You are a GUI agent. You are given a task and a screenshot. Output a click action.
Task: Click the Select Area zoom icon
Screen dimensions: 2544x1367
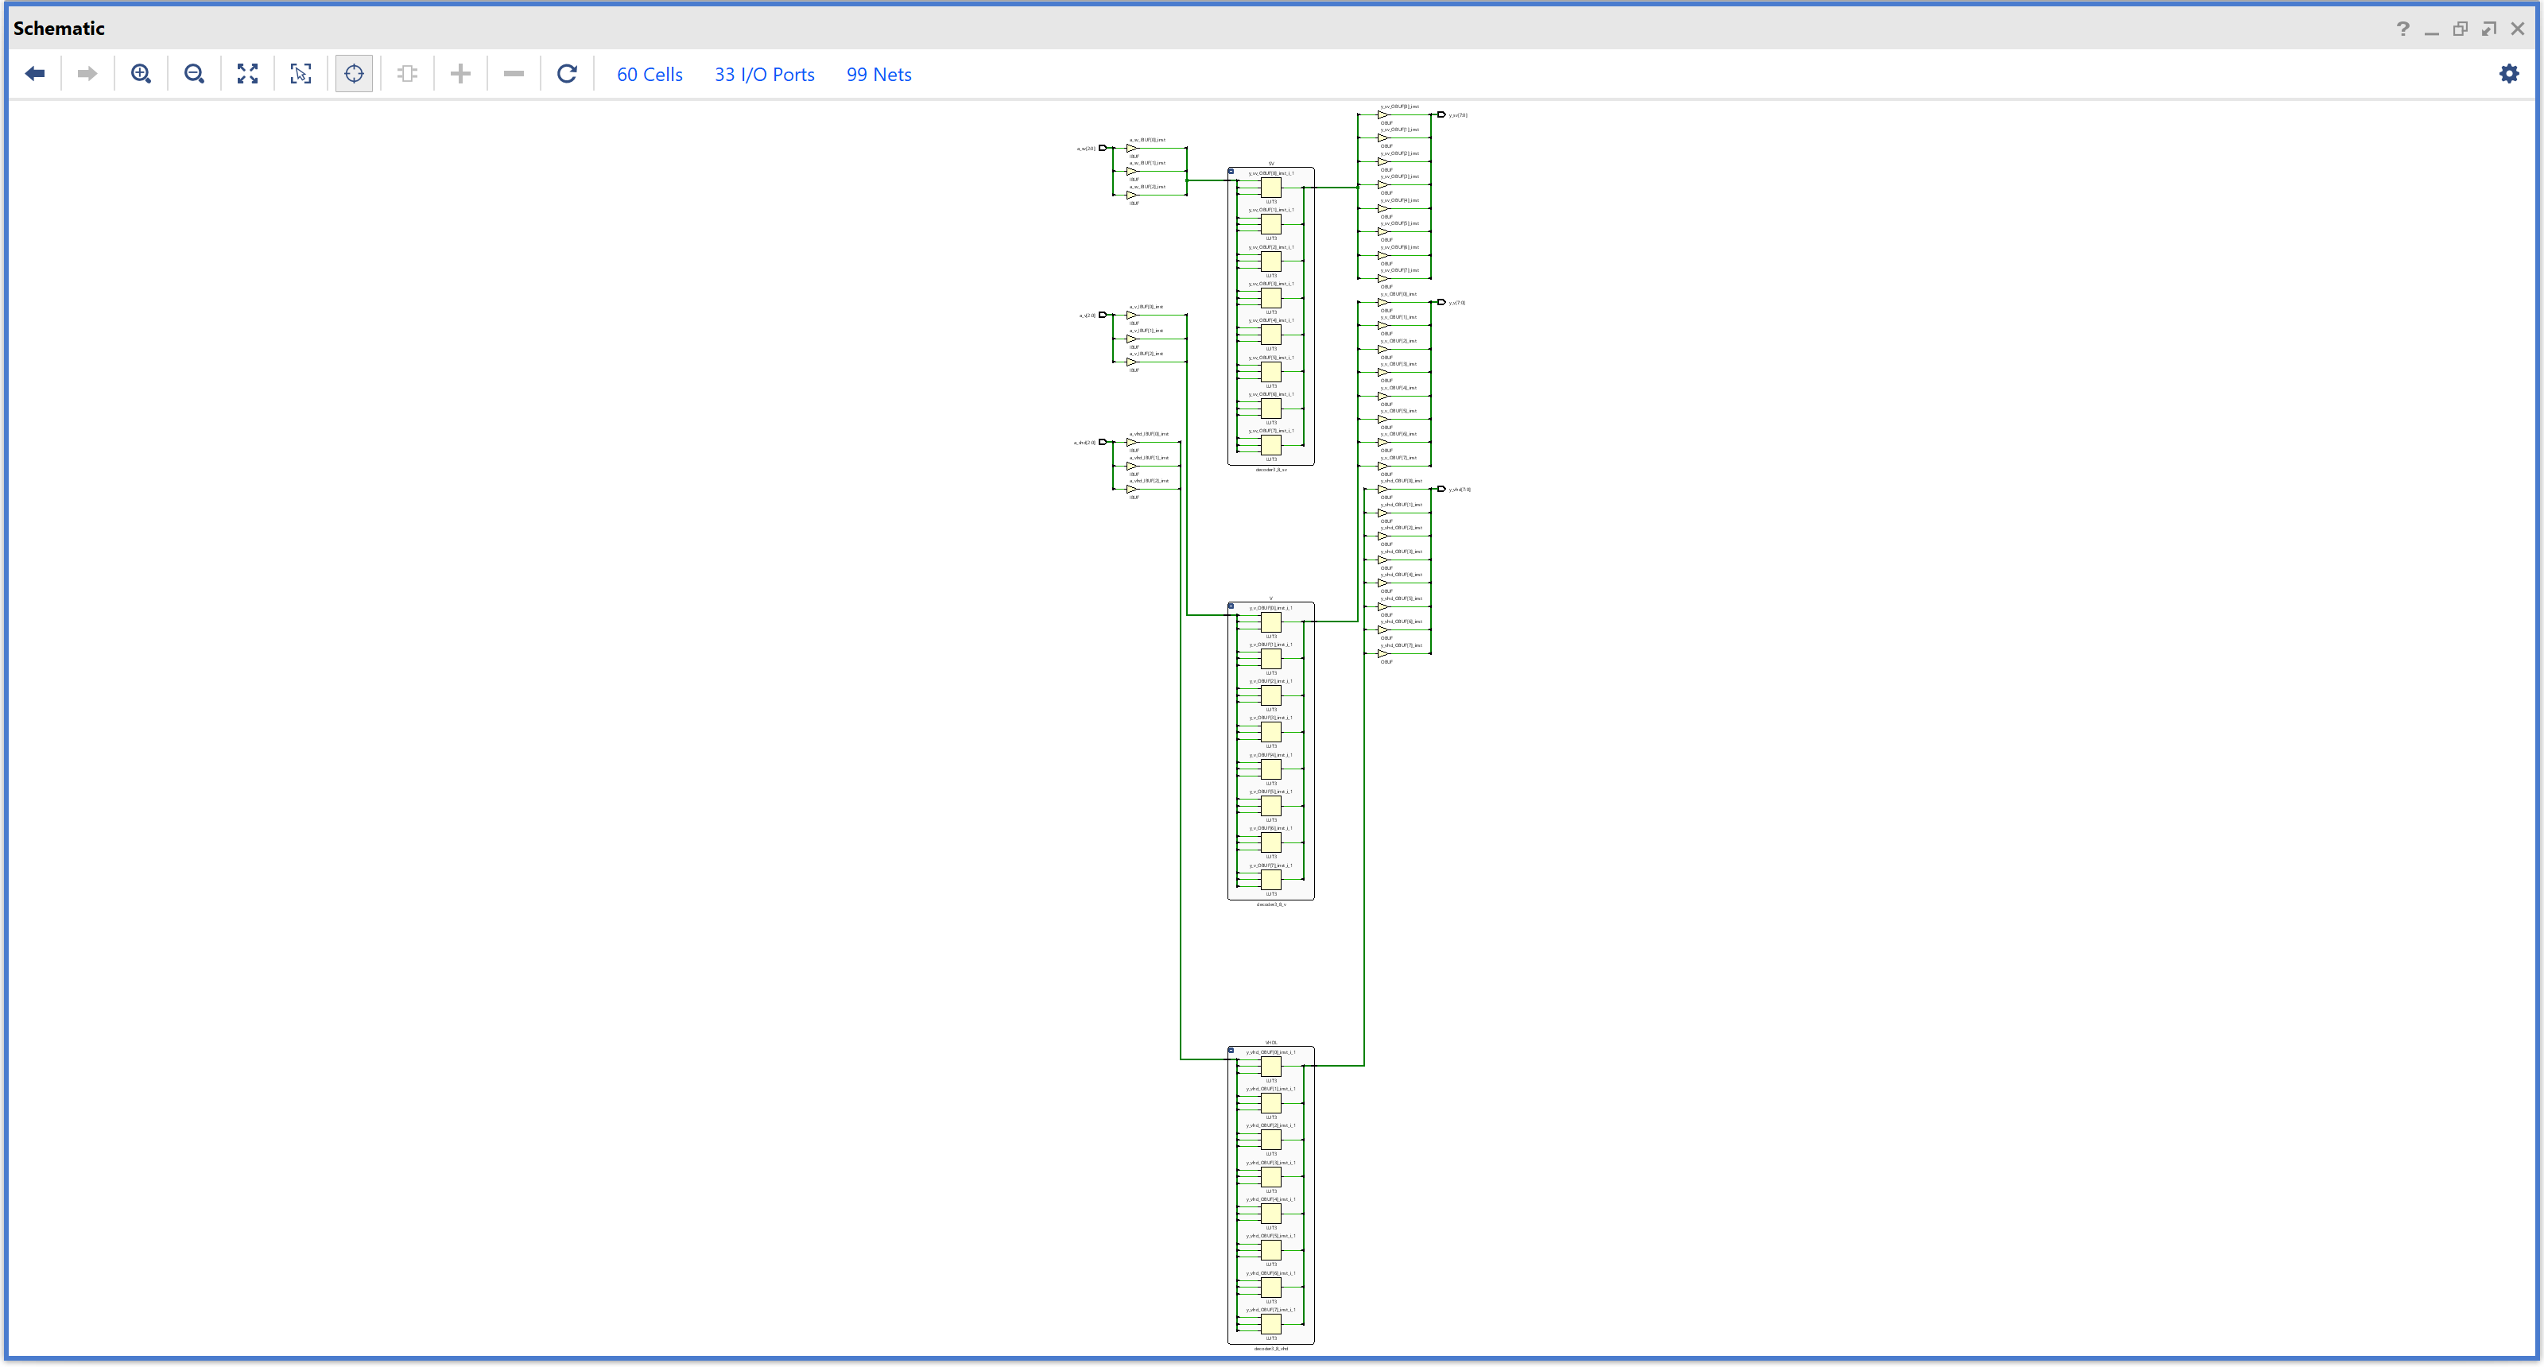(301, 74)
